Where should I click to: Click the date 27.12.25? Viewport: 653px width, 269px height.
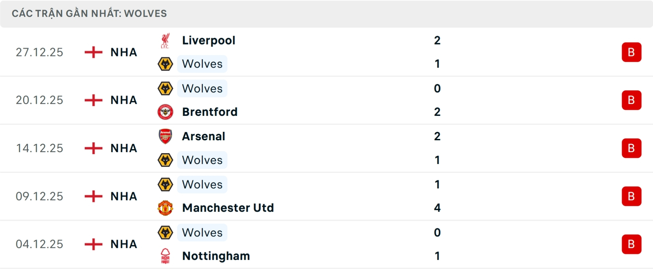pos(39,52)
